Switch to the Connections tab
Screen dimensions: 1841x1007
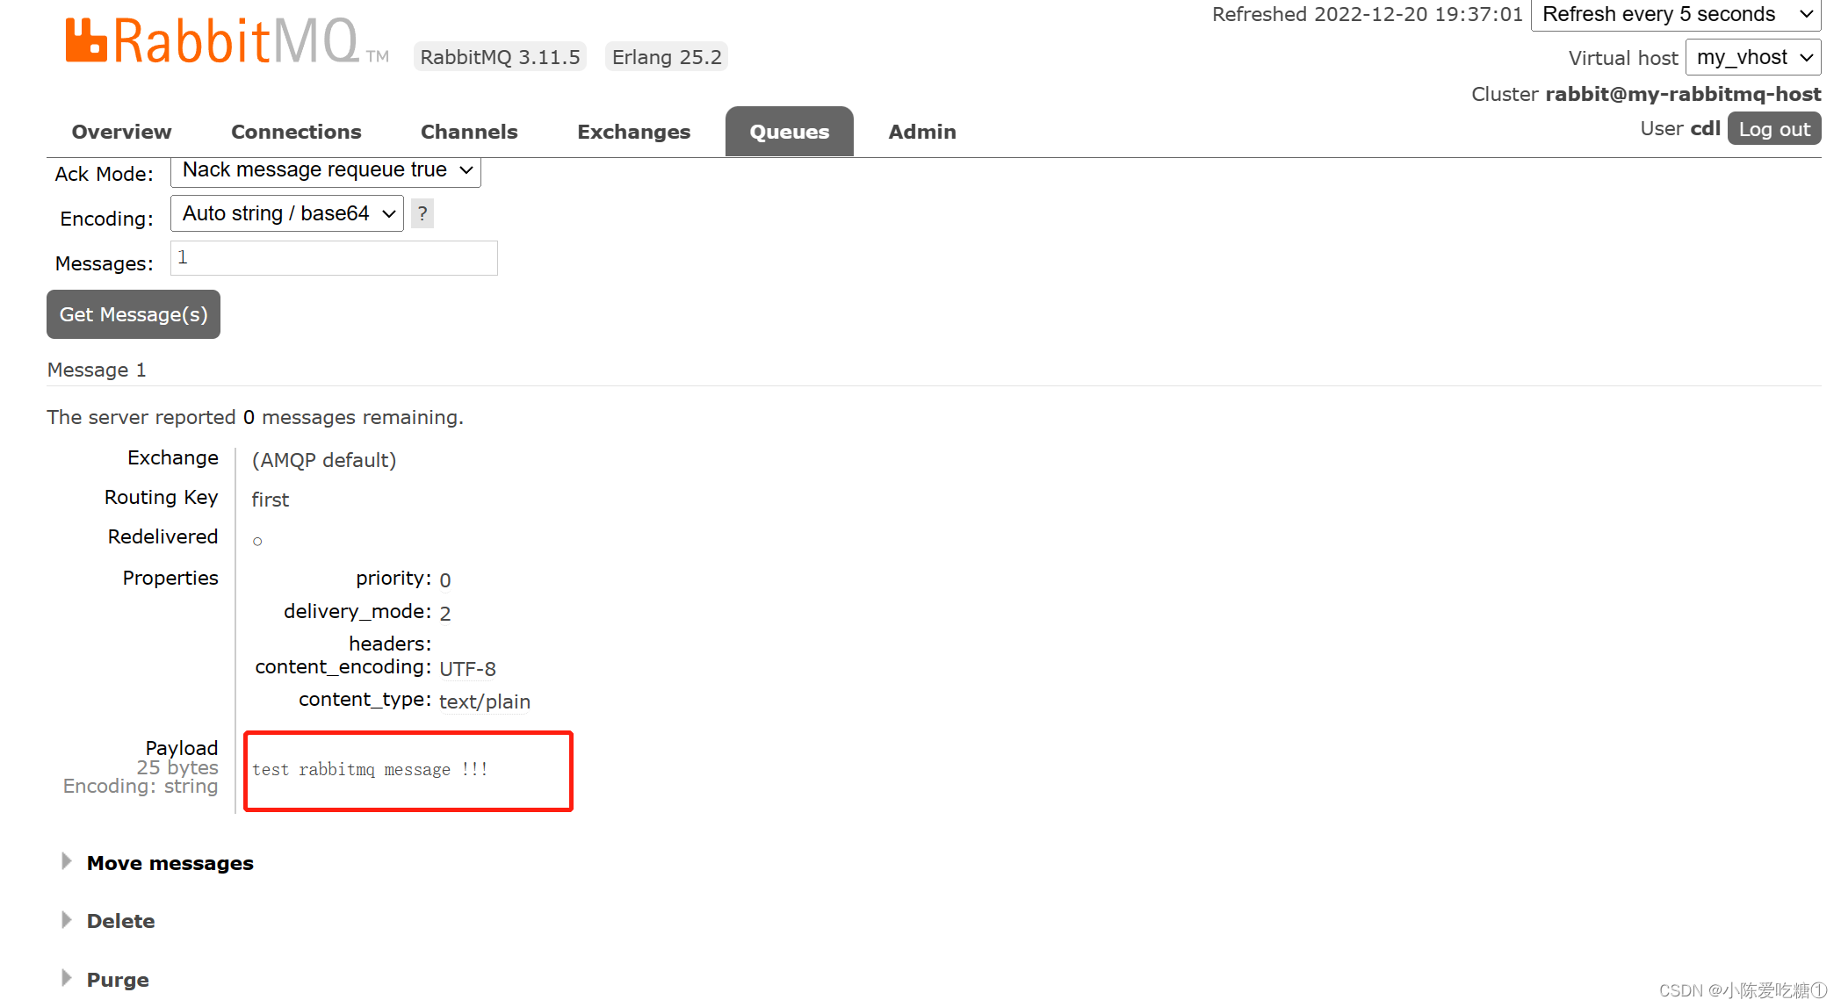click(296, 132)
